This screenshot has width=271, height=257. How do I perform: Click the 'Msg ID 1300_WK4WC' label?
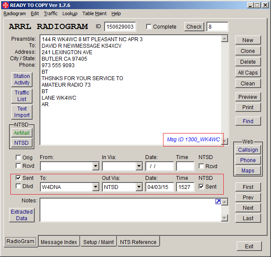193,140
